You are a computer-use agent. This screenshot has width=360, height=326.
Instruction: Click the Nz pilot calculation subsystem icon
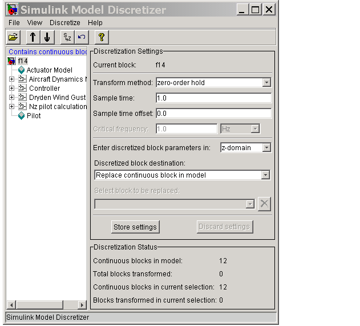(x=22, y=106)
